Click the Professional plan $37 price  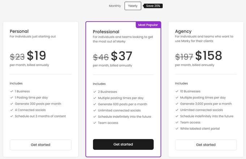122,56
